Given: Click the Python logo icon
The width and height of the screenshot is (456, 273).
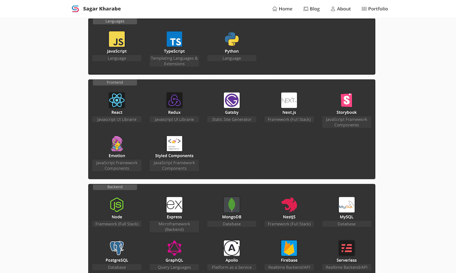Looking at the screenshot, I should click(x=232, y=39).
